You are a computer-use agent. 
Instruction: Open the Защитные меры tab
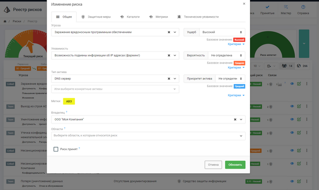coord(96,17)
